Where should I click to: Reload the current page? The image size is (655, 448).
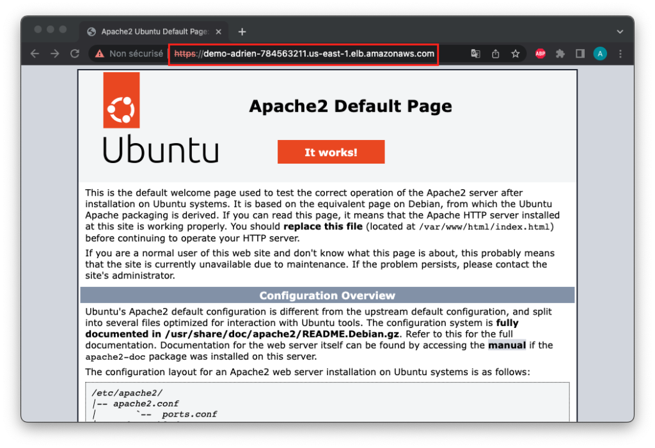(75, 54)
